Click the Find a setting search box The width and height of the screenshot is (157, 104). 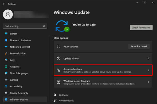click(25, 26)
